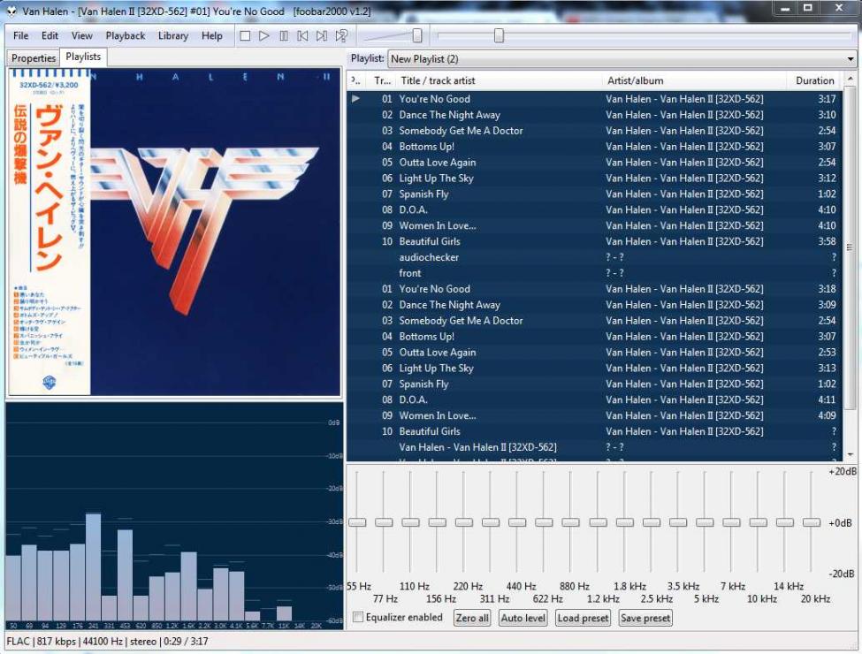Click the playlist vertical scrollbar thumb
The image size is (862, 654).
click(851, 247)
